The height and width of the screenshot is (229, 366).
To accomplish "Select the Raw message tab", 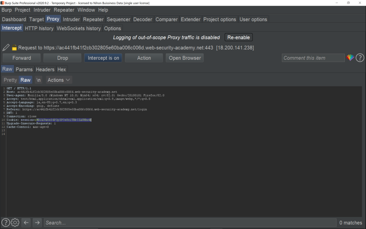I will coord(7,69).
